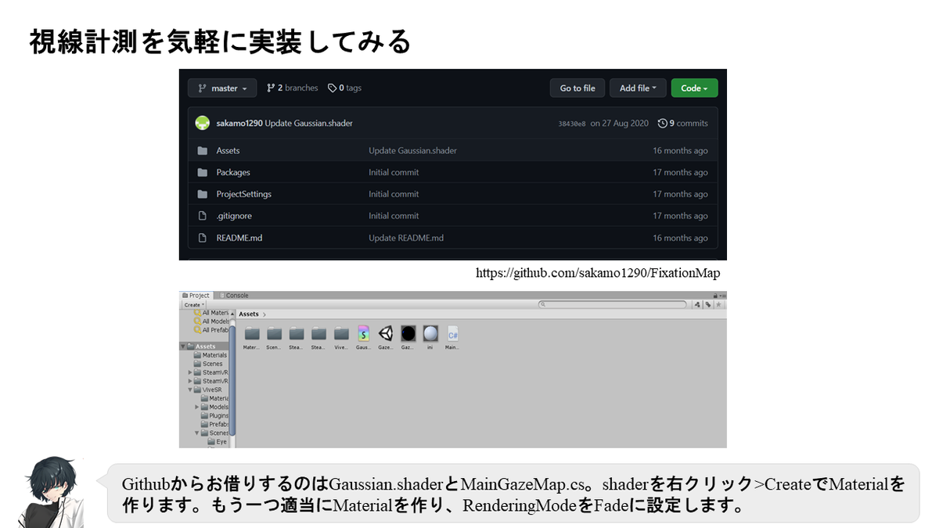Open the Scen... folder in Assets grid
The width and height of the screenshot is (939, 528).
click(274, 333)
